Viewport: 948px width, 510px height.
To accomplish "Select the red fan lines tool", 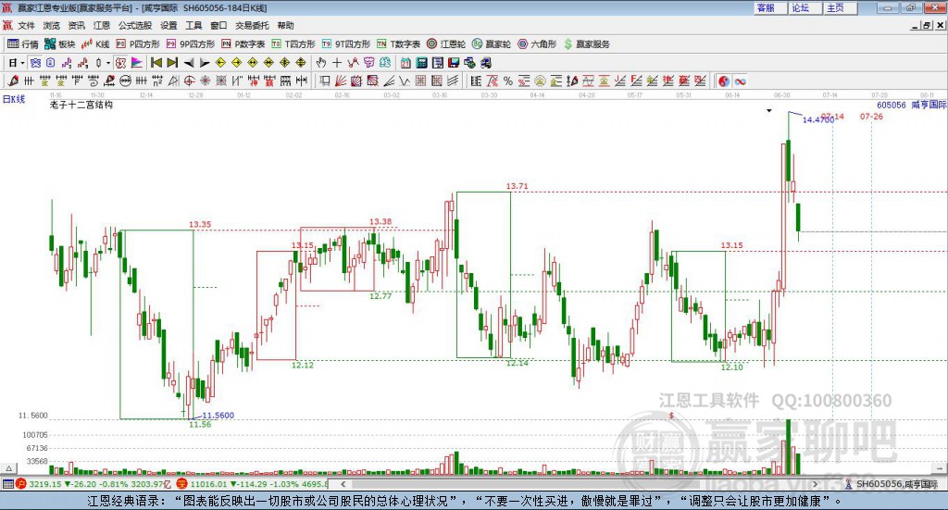I will tap(341, 81).
